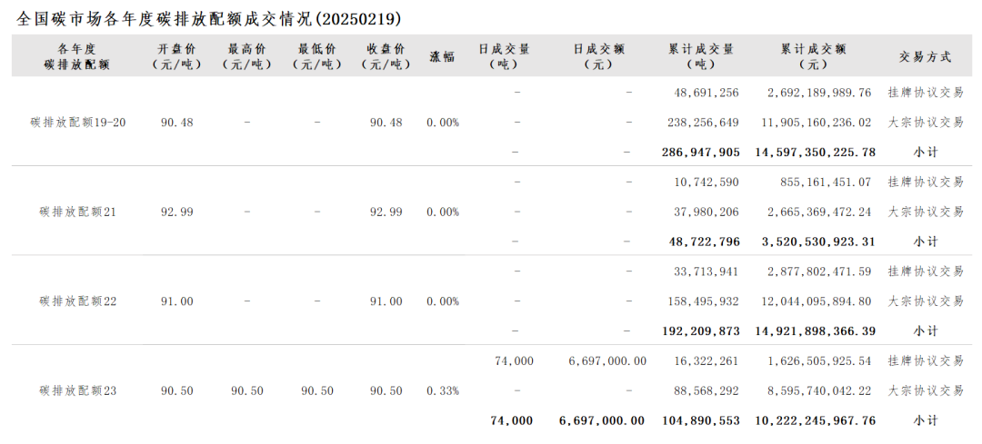This screenshot has height=444, width=982.
Task: Select the 交易方式 column header
Action: (x=925, y=56)
